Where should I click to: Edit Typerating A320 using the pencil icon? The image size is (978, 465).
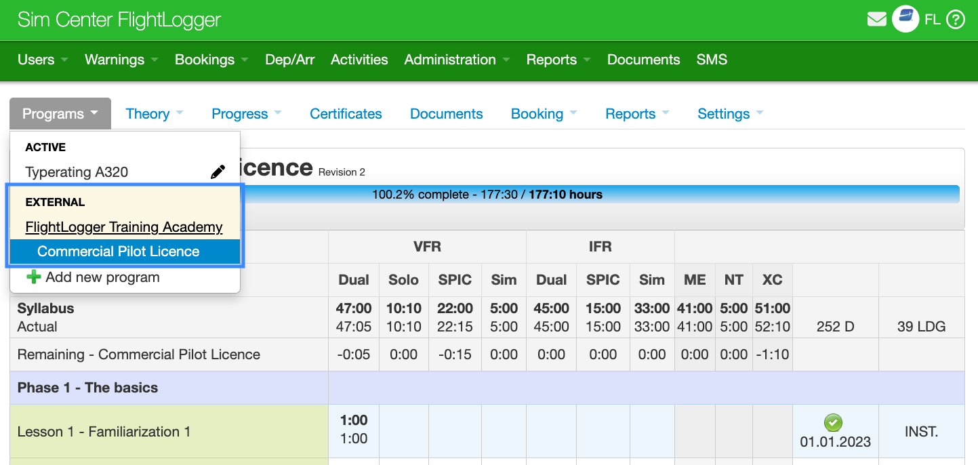pyautogui.click(x=218, y=171)
